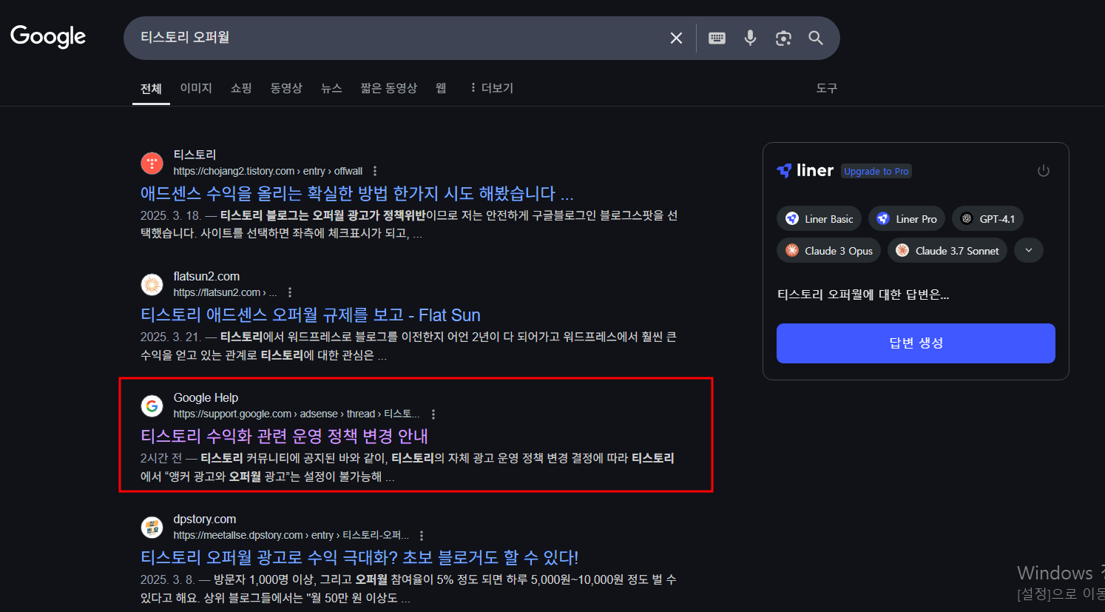Switch to the 쇼핑 tab
Viewport: 1105px width, 612px height.
point(241,88)
